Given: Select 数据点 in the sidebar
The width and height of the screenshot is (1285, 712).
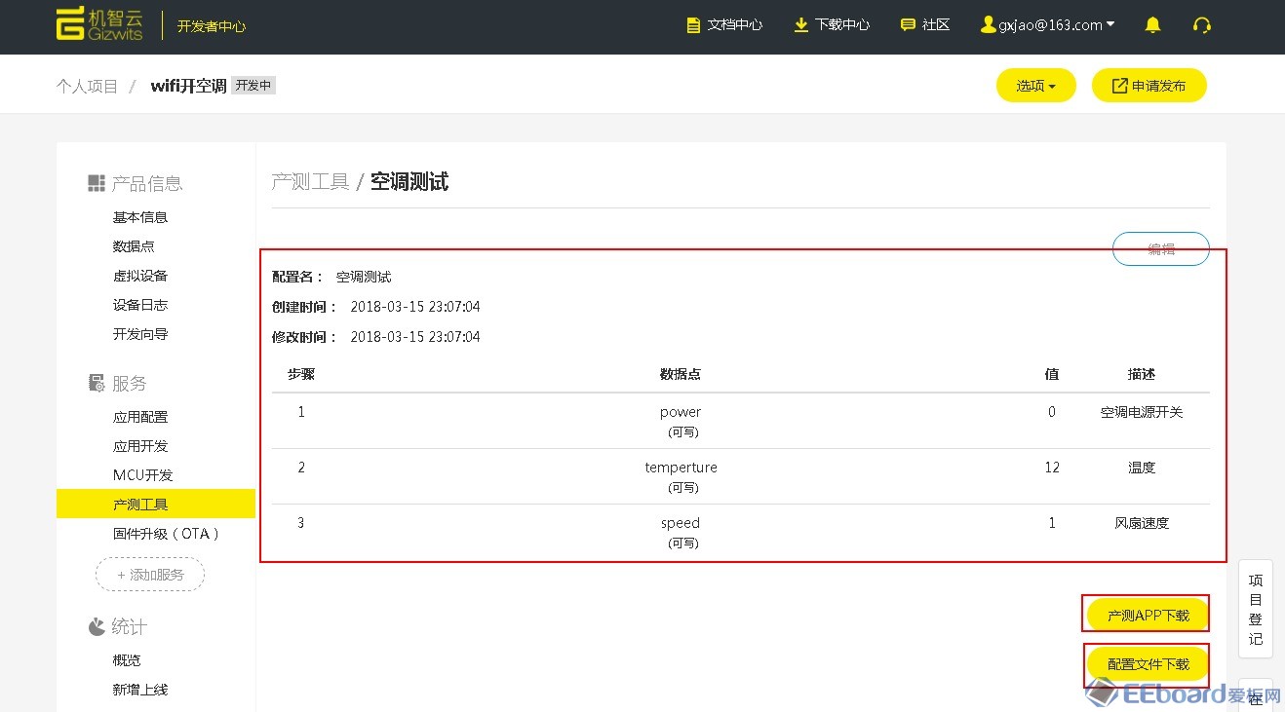Looking at the screenshot, I should 134,246.
